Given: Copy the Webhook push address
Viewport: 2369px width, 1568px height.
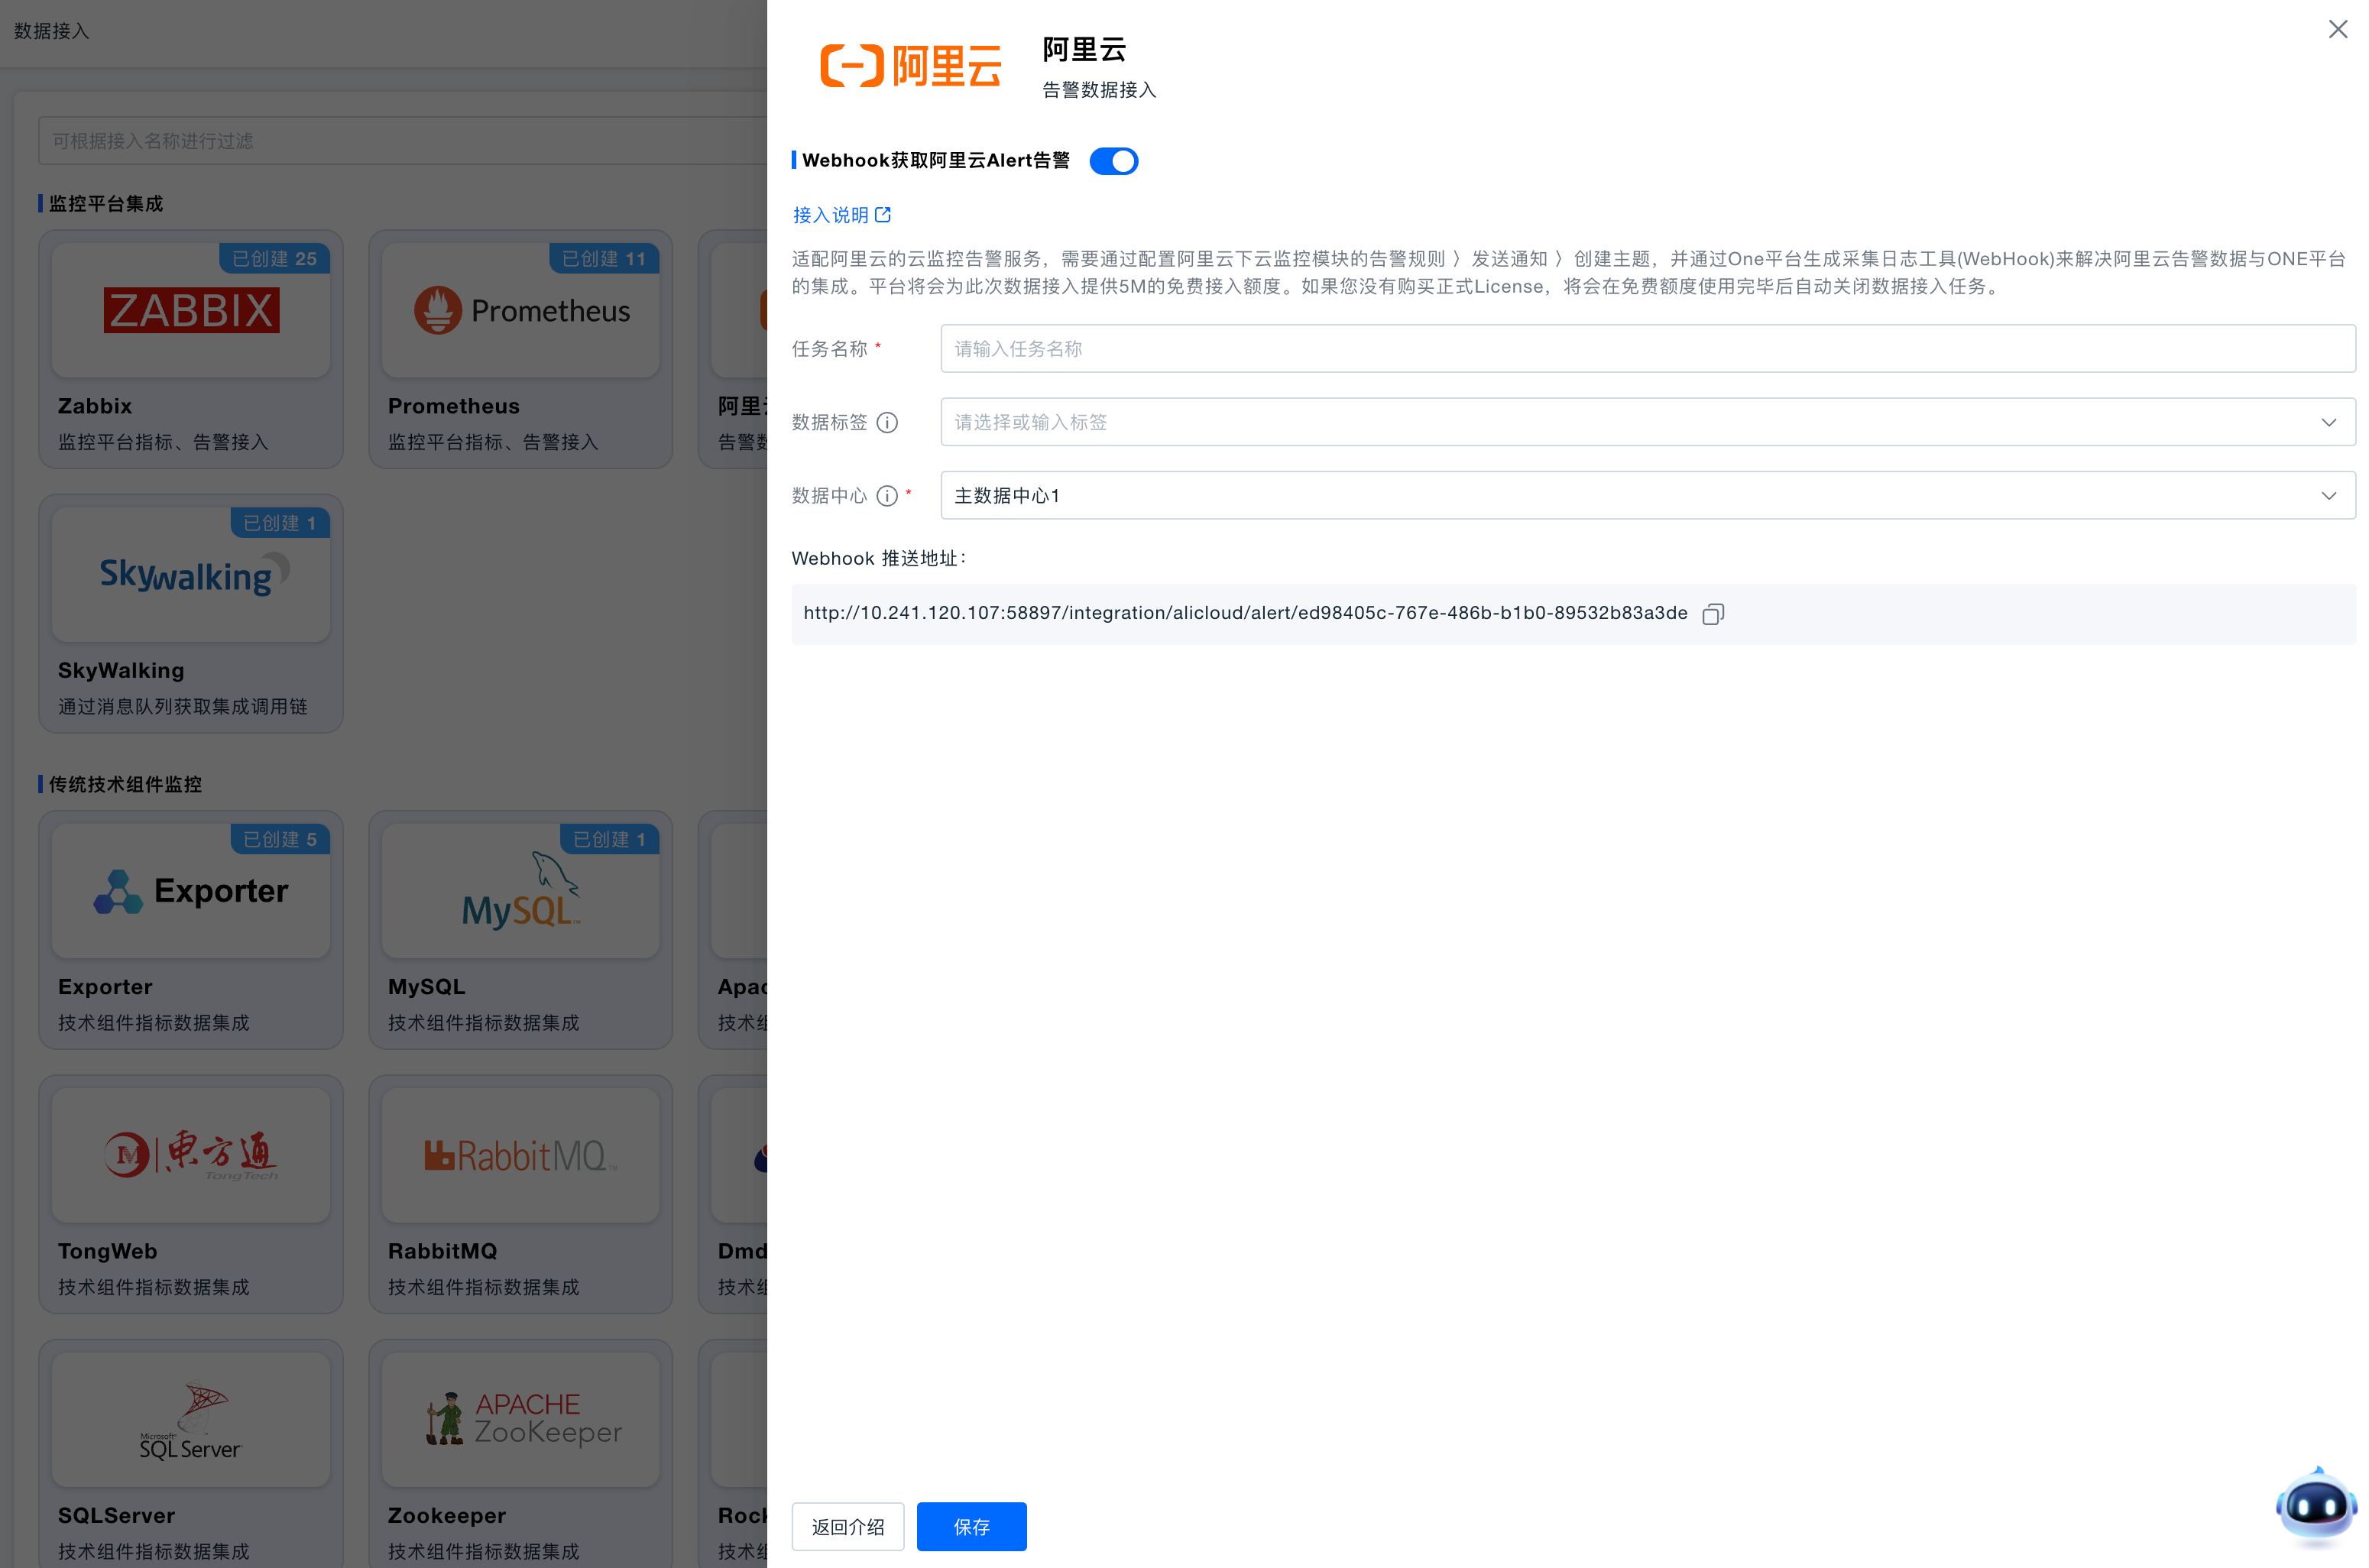Looking at the screenshot, I should click(1712, 614).
